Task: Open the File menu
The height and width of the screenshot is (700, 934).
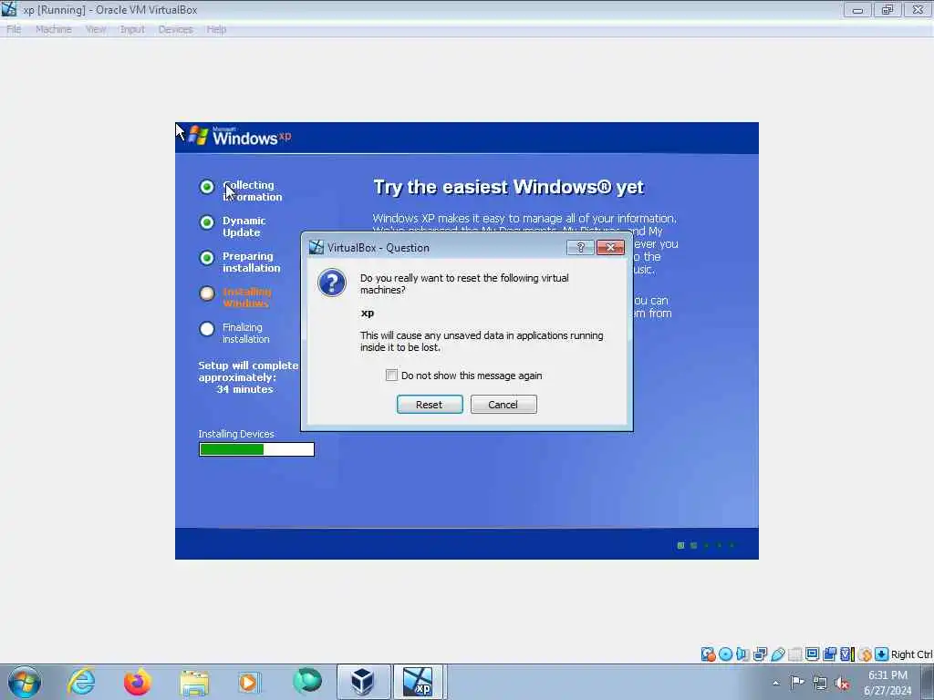Action: (x=13, y=29)
